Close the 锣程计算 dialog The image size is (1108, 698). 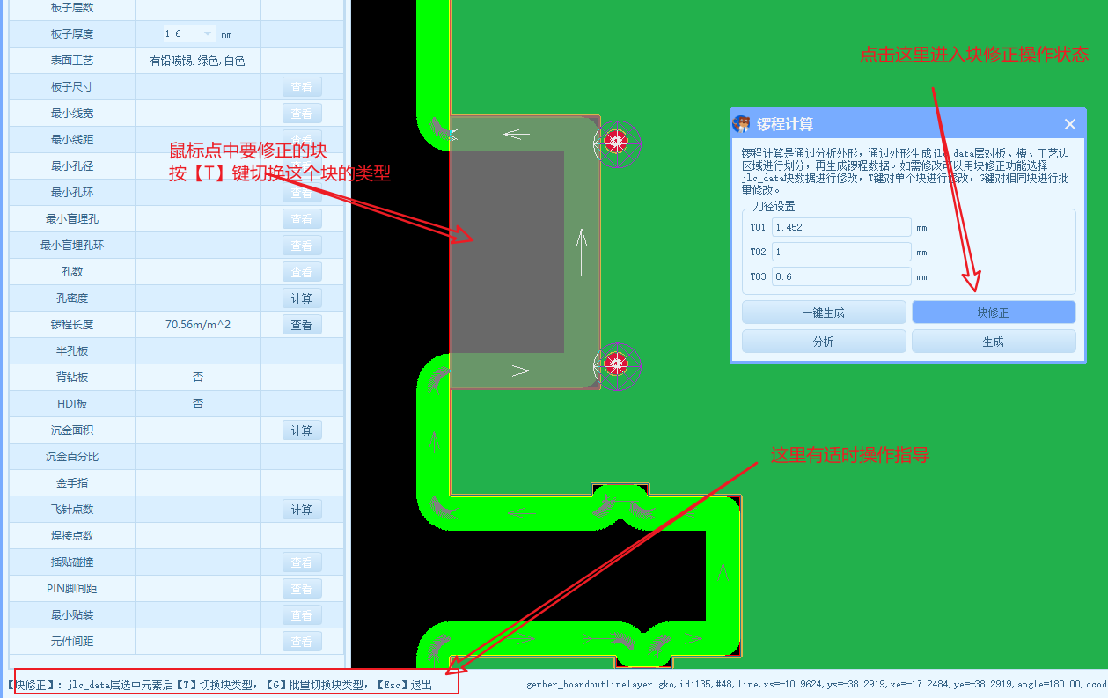coord(1069,124)
